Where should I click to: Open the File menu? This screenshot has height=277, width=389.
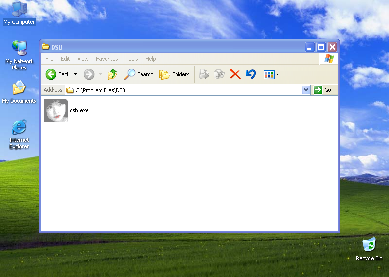(49, 59)
